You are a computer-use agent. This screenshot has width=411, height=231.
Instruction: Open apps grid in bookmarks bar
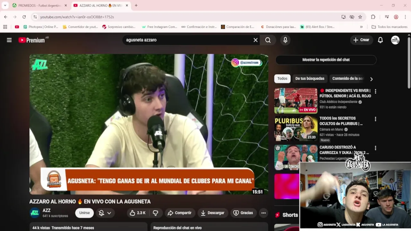pyautogui.click(x=5, y=27)
